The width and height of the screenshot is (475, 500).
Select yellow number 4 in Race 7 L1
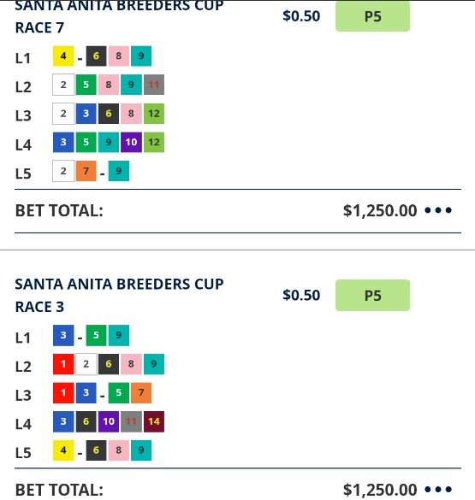pos(63,56)
